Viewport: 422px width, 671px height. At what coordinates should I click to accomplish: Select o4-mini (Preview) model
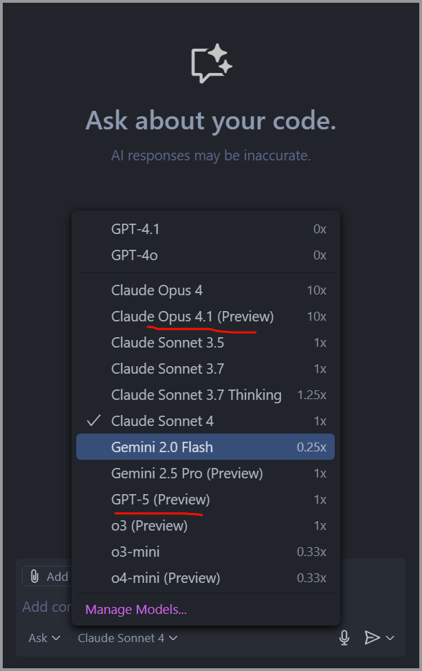point(166,578)
